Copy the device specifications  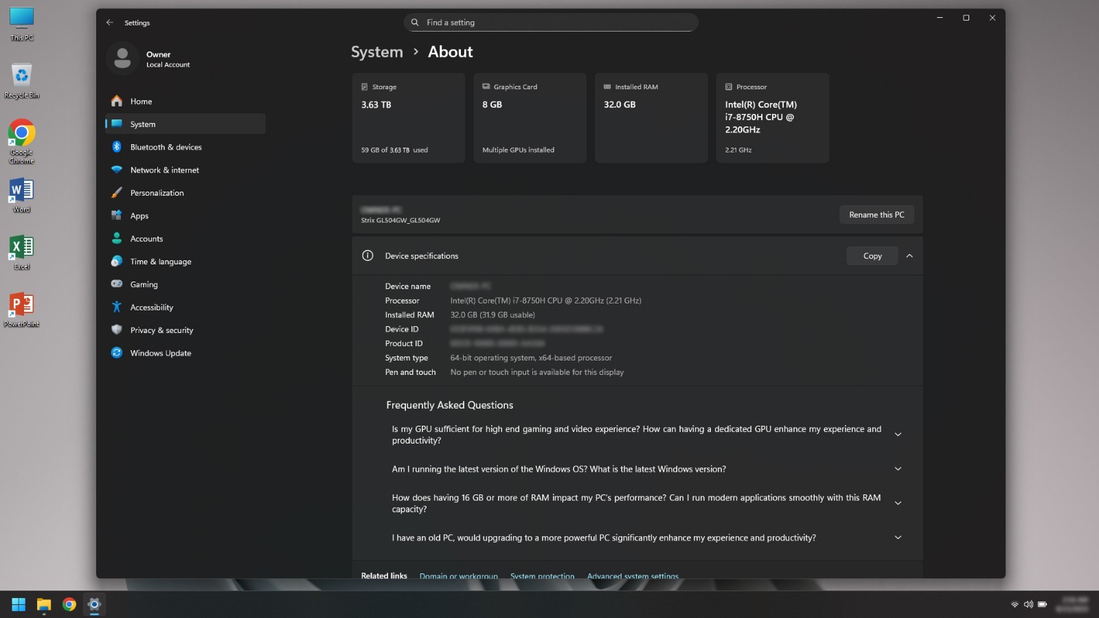click(x=872, y=255)
